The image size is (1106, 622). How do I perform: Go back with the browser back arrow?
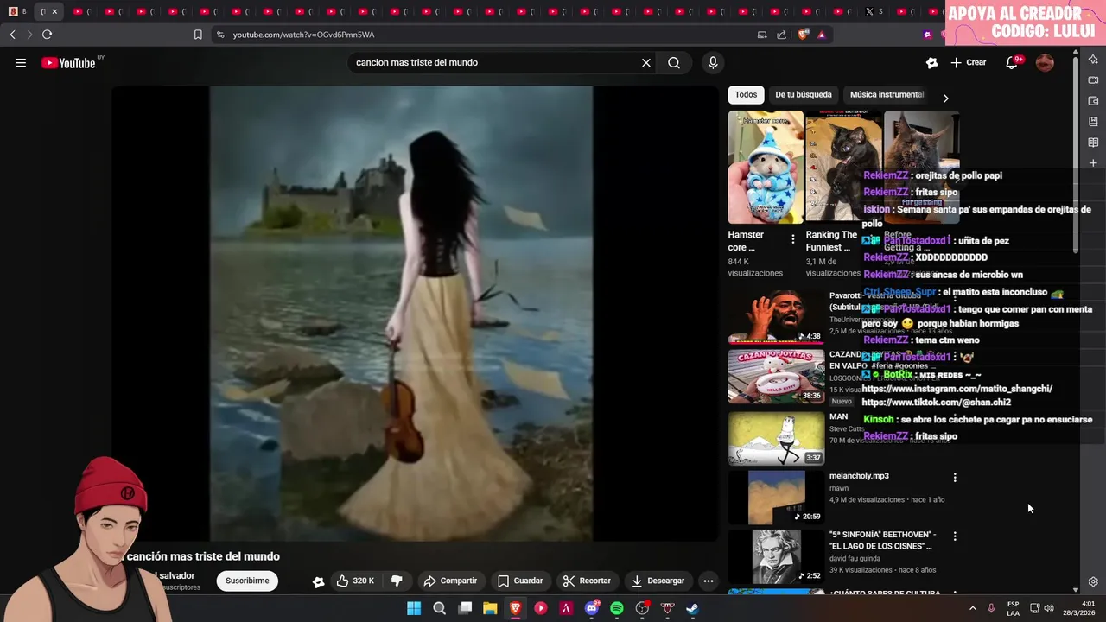coord(12,35)
